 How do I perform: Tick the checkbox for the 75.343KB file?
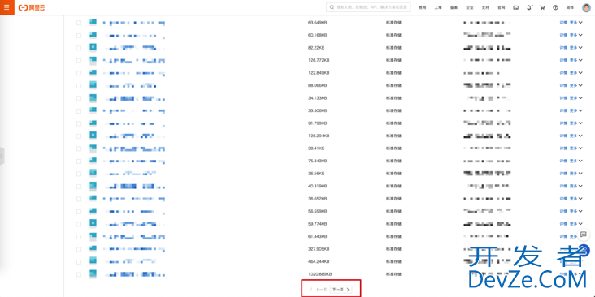pyautogui.click(x=79, y=161)
